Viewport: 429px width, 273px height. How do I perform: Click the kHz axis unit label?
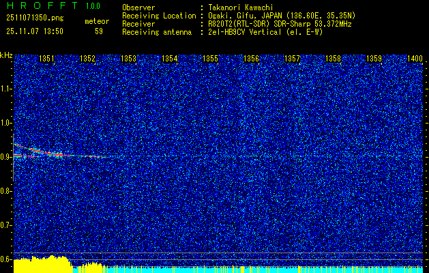click(x=6, y=55)
